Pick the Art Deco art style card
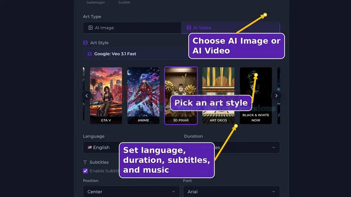Screen dimensions: 351x197 (x=218, y=96)
